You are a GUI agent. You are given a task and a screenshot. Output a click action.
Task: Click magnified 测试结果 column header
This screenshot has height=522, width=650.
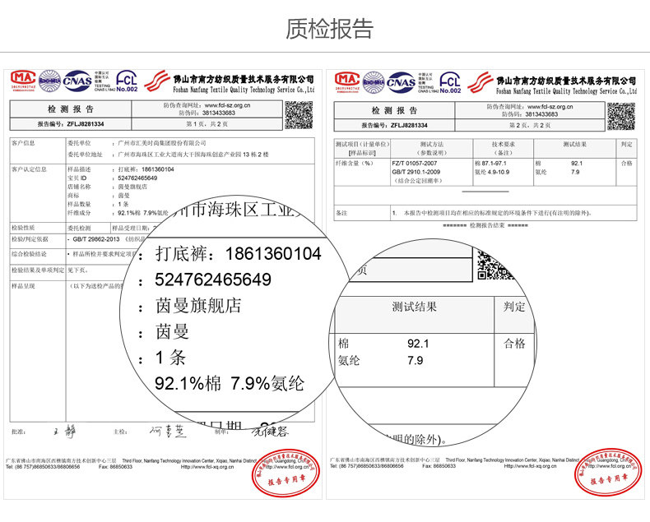pos(415,307)
